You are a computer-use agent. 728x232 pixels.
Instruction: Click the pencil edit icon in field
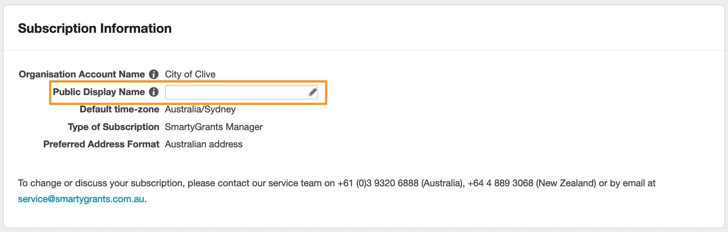[x=313, y=93]
